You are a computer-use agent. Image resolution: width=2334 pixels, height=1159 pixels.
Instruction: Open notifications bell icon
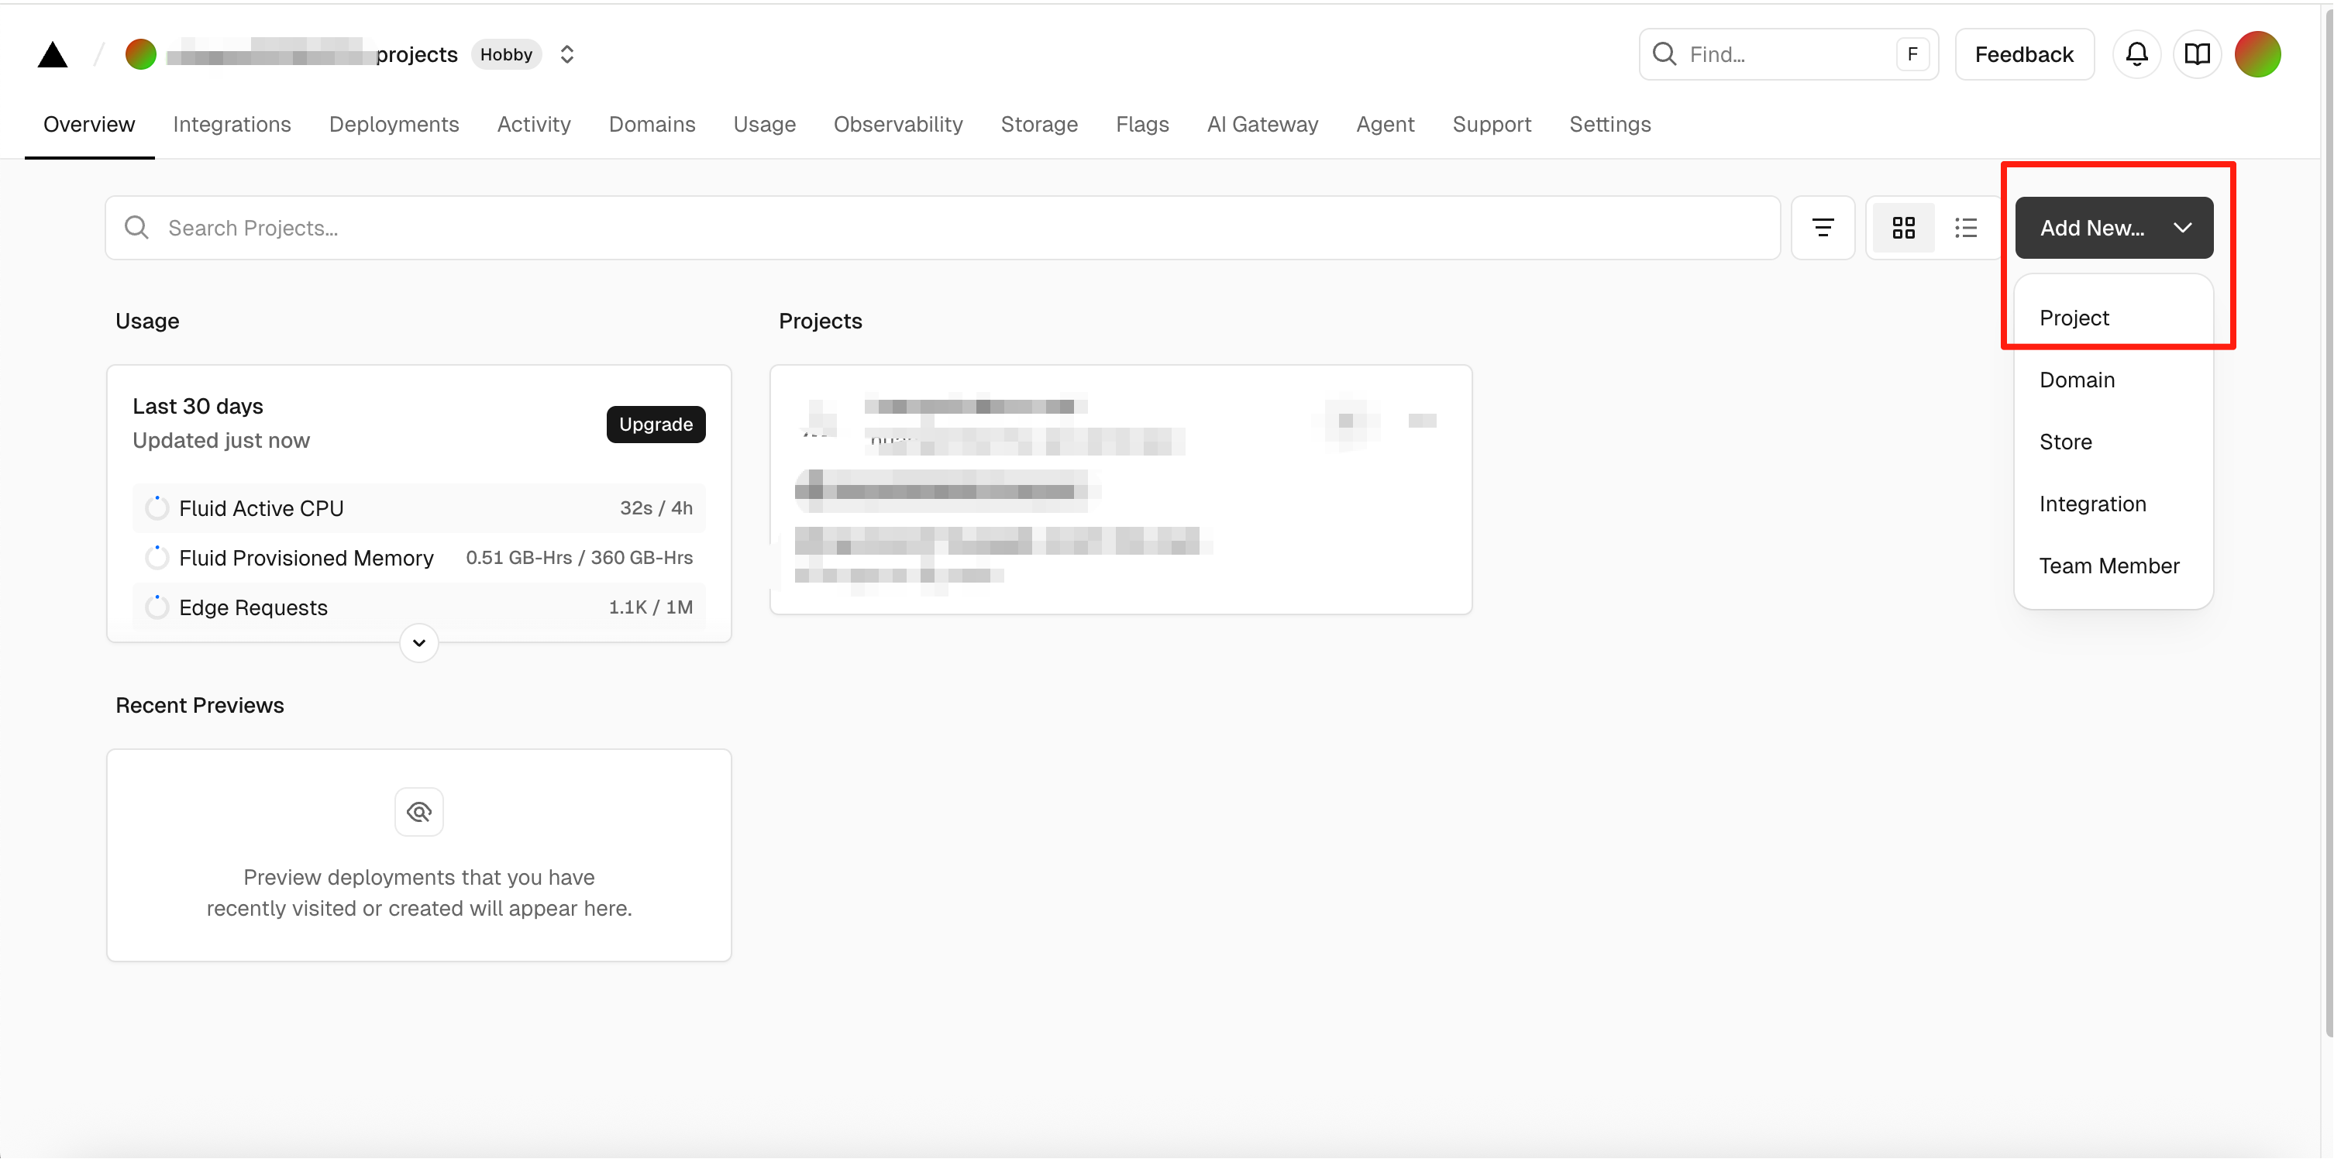click(2136, 54)
